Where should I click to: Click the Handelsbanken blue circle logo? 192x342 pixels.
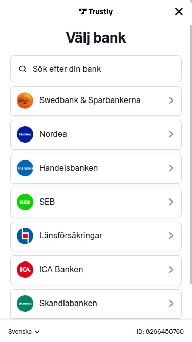pyautogui.click(x=25, y=168)
